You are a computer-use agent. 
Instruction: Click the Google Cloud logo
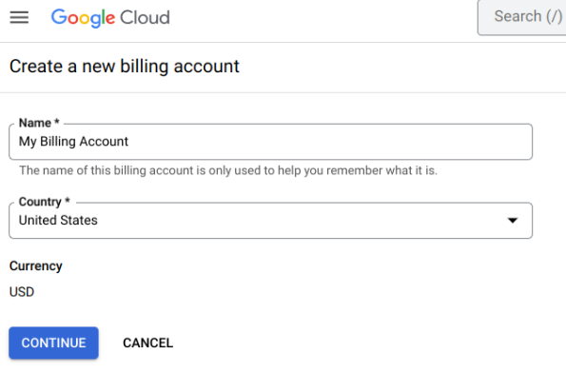coord(110,18)
